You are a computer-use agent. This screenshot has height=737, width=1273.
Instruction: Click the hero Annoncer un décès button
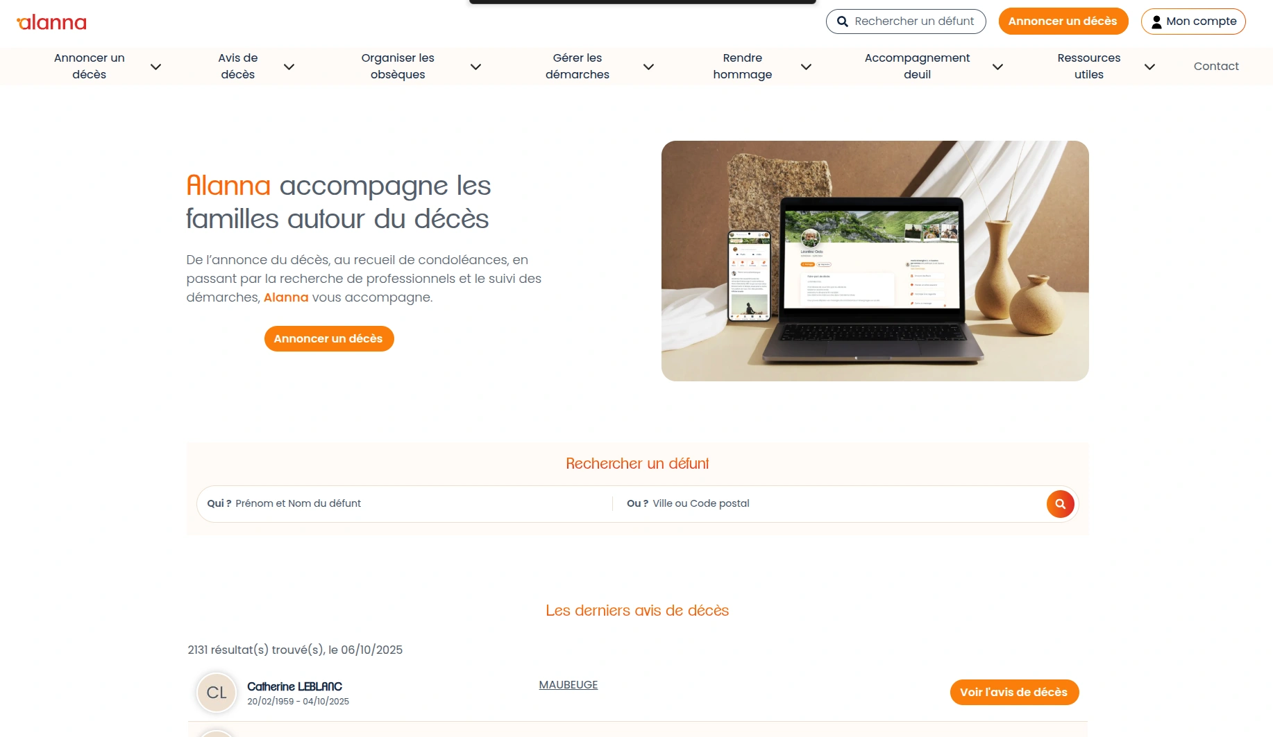point(328,339)
